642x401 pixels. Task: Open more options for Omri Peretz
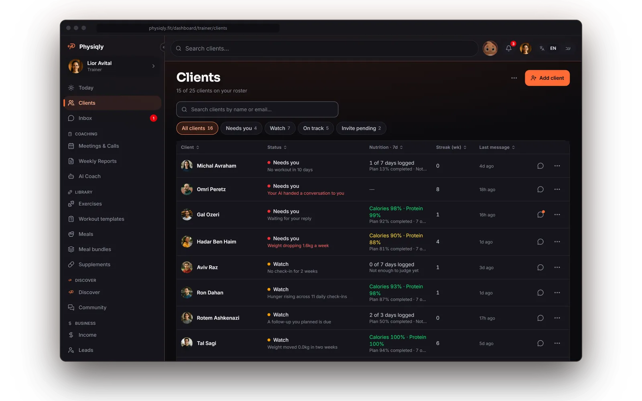557,189
